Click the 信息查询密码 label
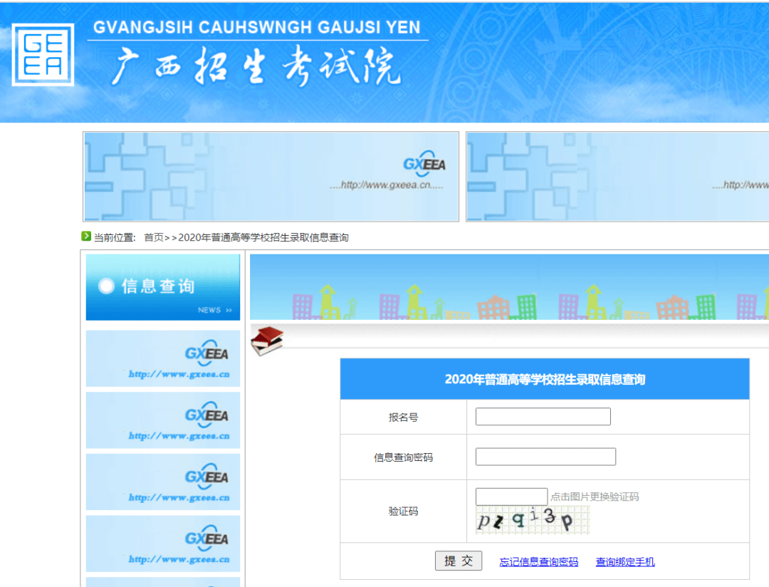769x587 pixels. coord(403,458)
